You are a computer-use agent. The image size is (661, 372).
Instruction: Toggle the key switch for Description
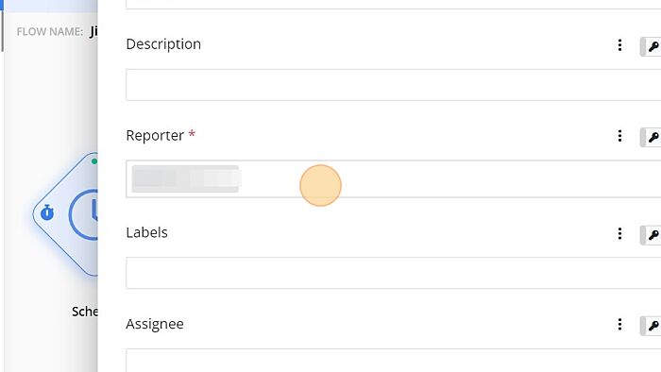(651, 46)
